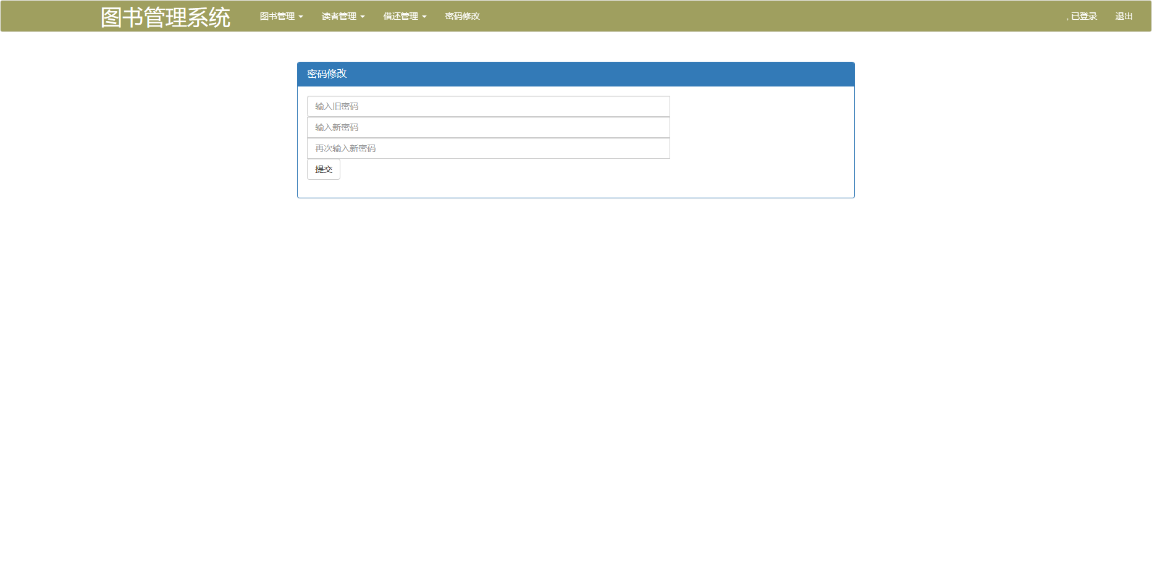Image resolution: width=1152 pixels, height=585 pixels.
Task: Click the caret arrow beside 读者管理
Action: coord(363,17)
